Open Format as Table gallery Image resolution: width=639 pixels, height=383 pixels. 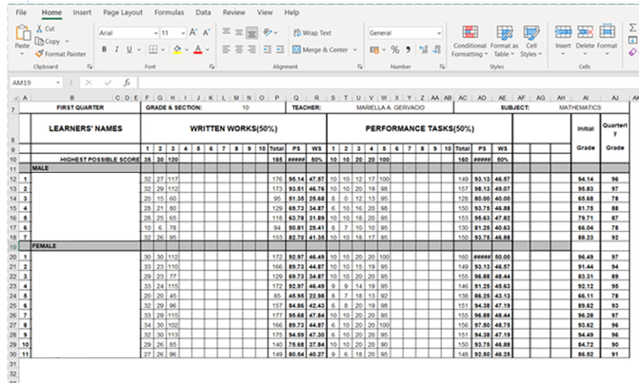tap(505, 41)
